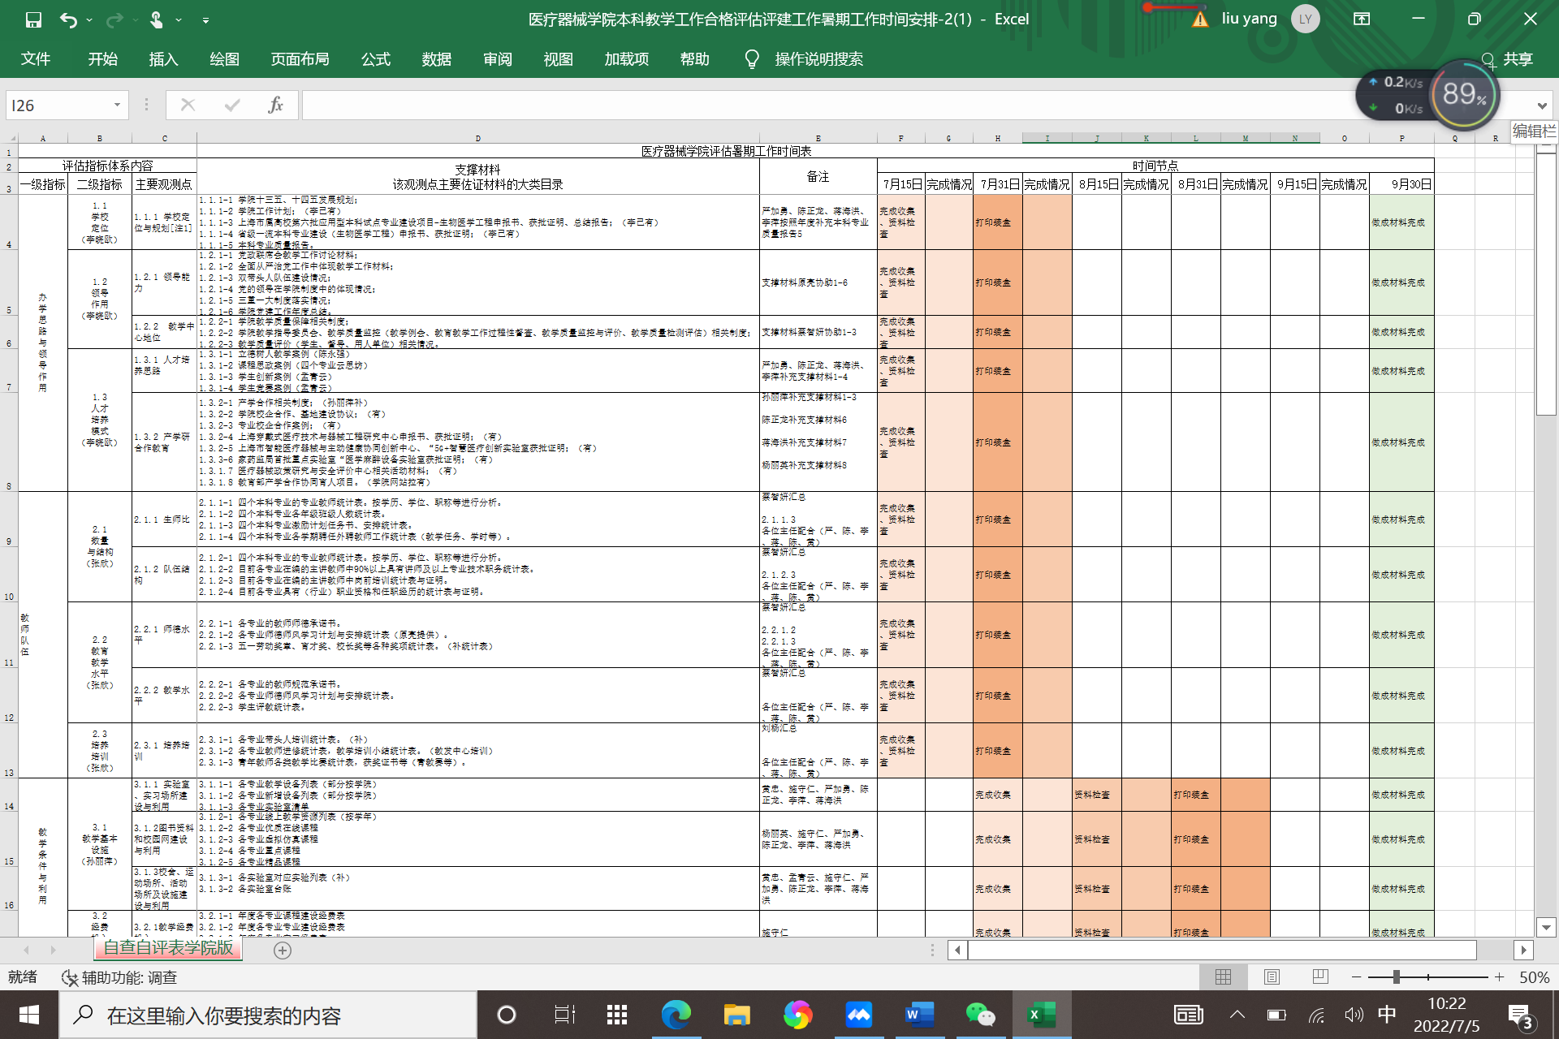Click the Insert Function fx icon
The height and width of the screenshot is (1039, 1559).
[275, 105]
